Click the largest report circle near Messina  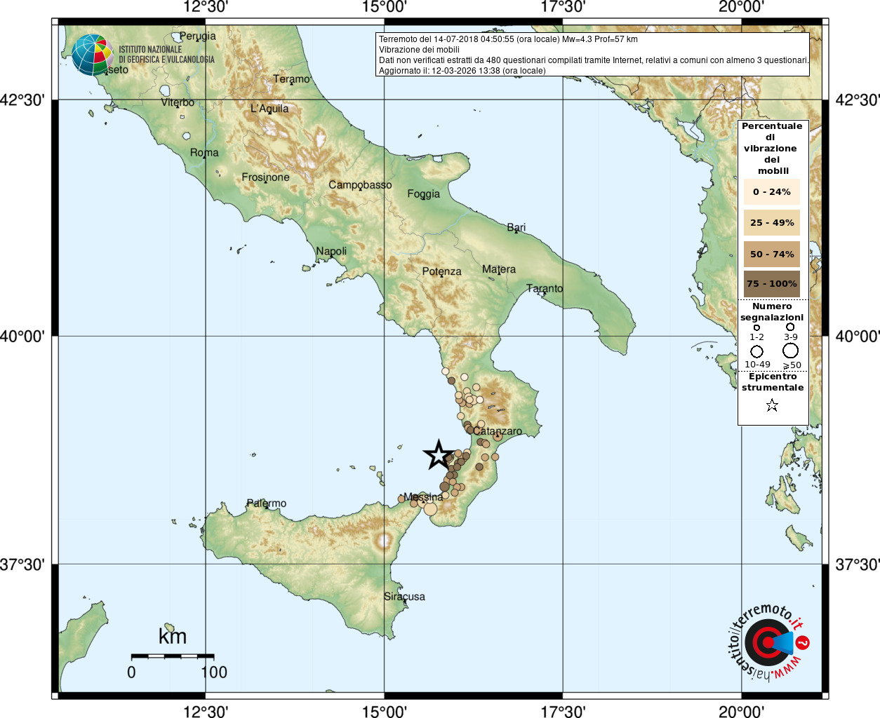click(x=430, y=510)
